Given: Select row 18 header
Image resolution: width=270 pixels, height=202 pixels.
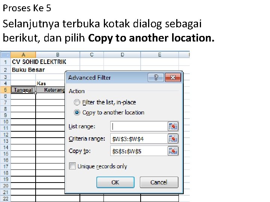Looking at the screenshot, I should tap(6, 173).
